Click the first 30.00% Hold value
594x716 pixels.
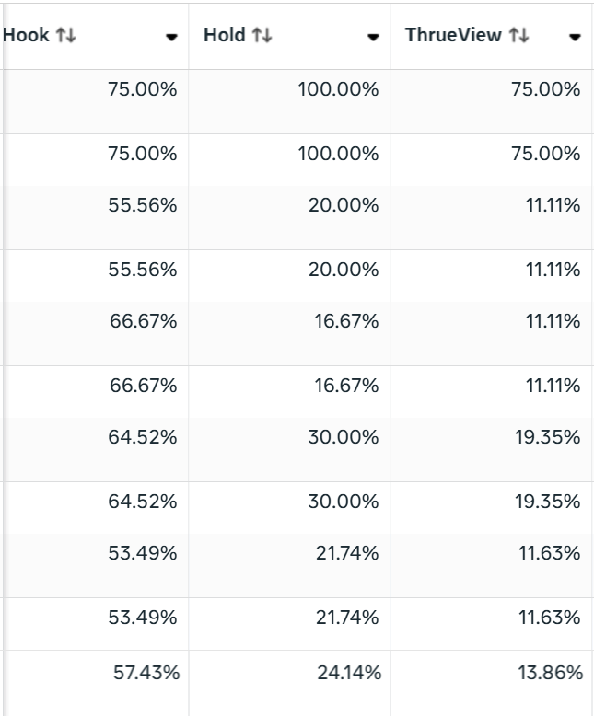coord(343,438)
